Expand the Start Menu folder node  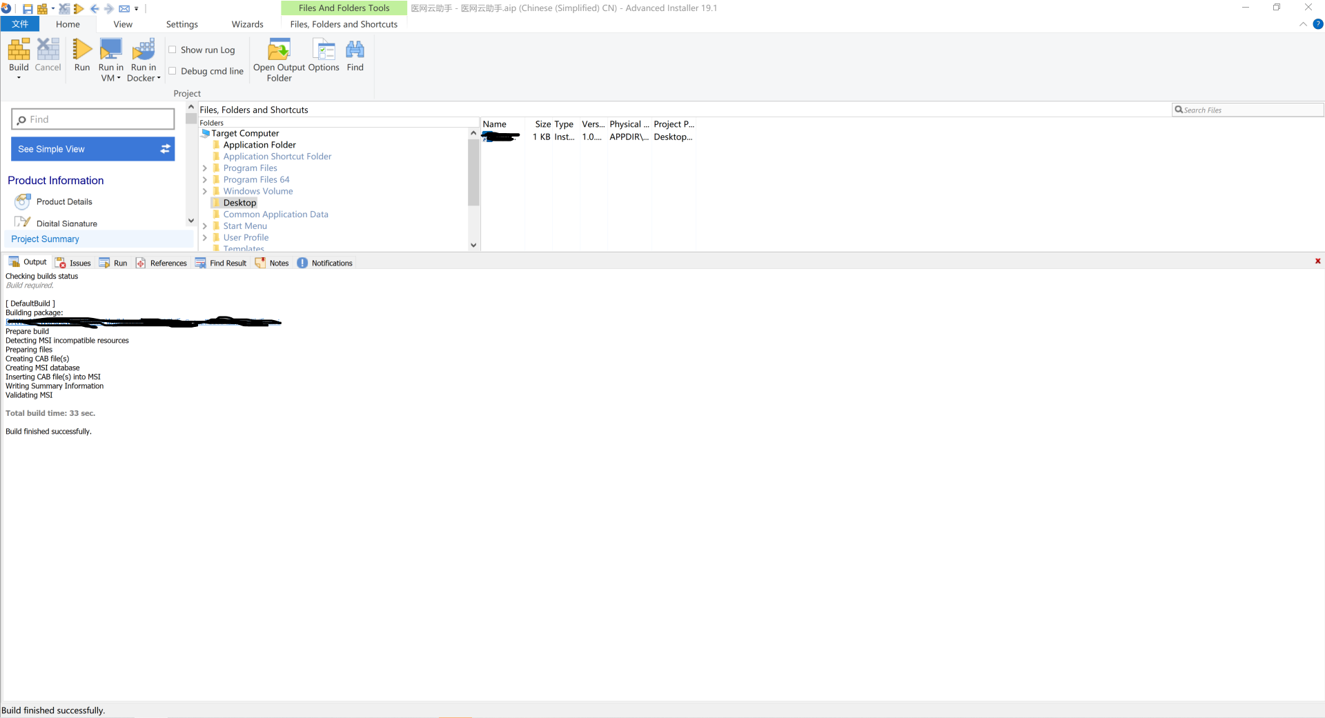(x=205, y=226)
